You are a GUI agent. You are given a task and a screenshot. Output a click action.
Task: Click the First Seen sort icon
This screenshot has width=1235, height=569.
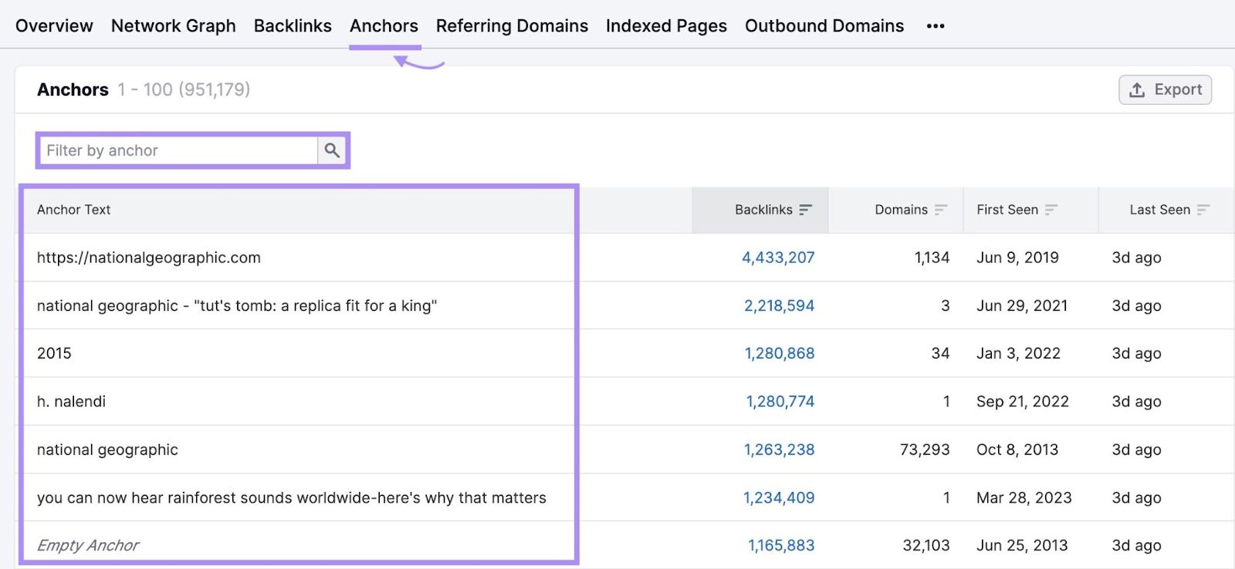click(x=1051, y=210)
